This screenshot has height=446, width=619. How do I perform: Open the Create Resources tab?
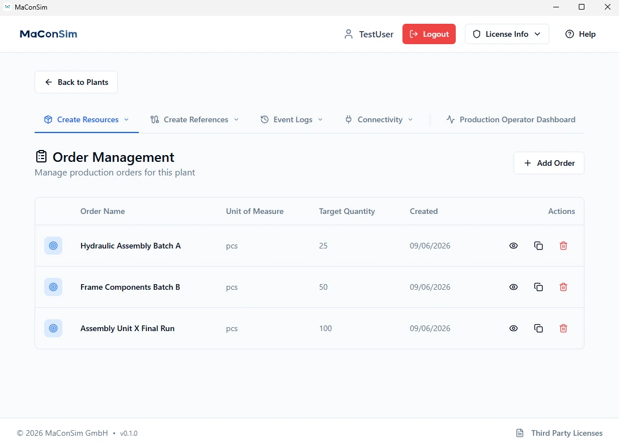click(x=87, y=119)
